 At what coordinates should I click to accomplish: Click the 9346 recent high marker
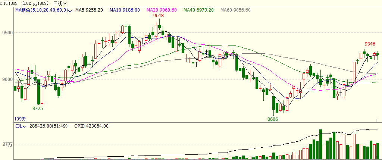(370, 44)
